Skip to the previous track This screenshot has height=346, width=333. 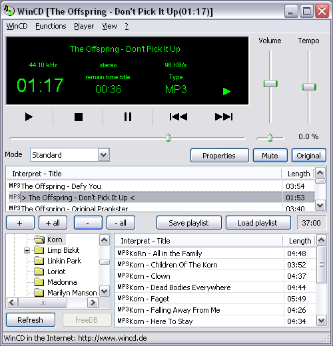178,117
